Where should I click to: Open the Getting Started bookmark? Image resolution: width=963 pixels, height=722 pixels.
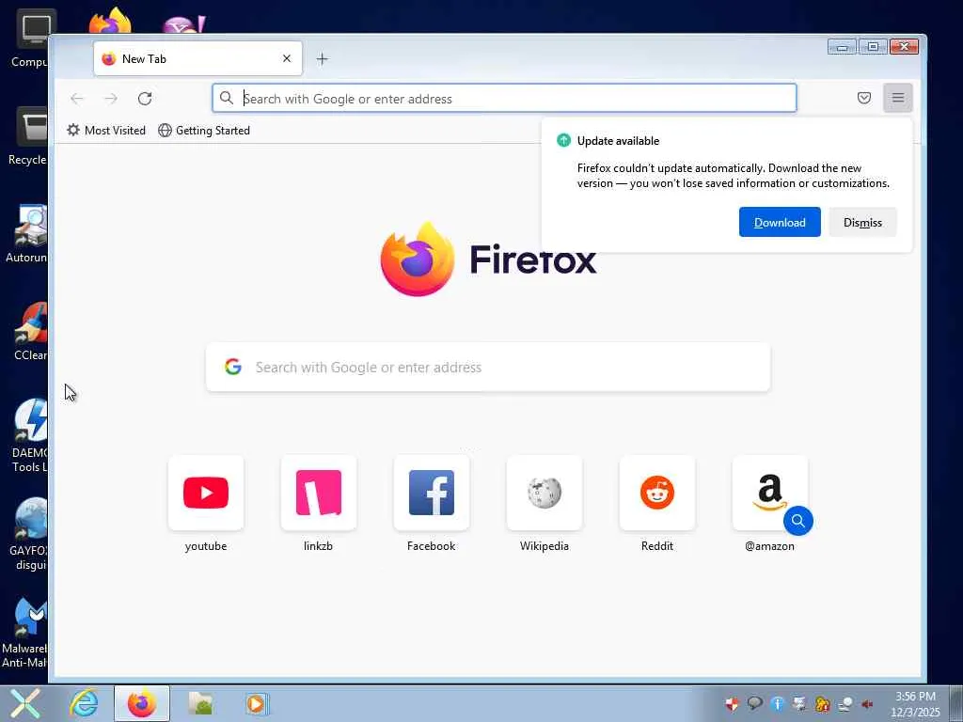[204, 130]
